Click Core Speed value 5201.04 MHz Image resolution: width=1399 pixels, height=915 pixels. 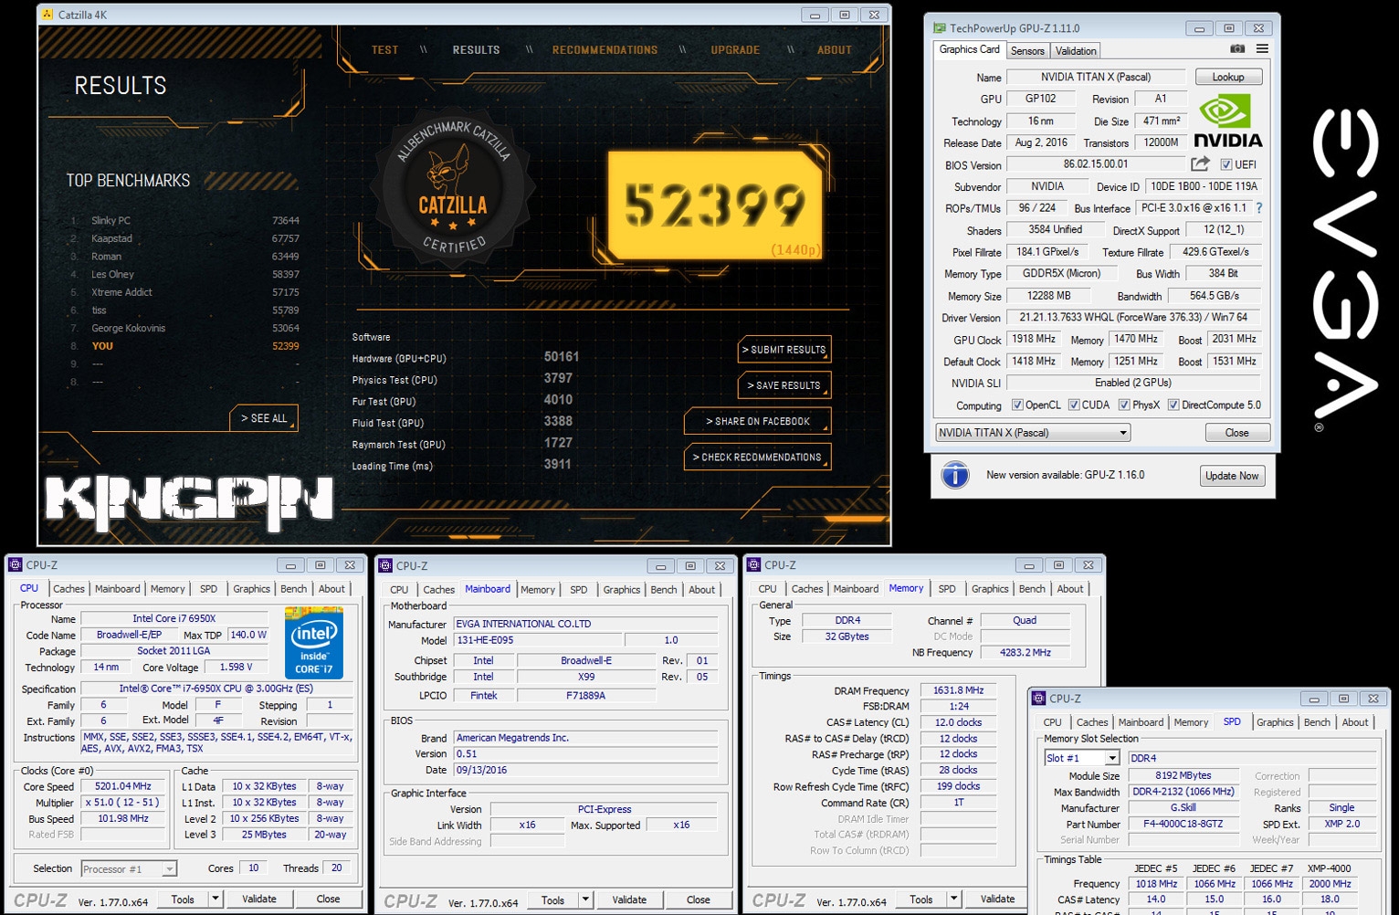(x=123, y=786)
